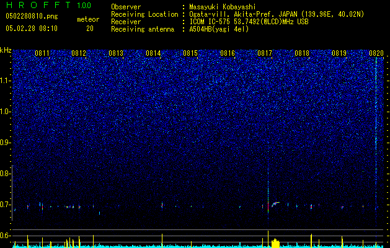Click the Receiving antenna label
The height and width of the screenshot is (248, 390).
[143, 29]
